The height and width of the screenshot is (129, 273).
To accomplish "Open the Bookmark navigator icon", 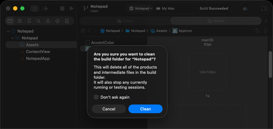I will pos(29,21).
